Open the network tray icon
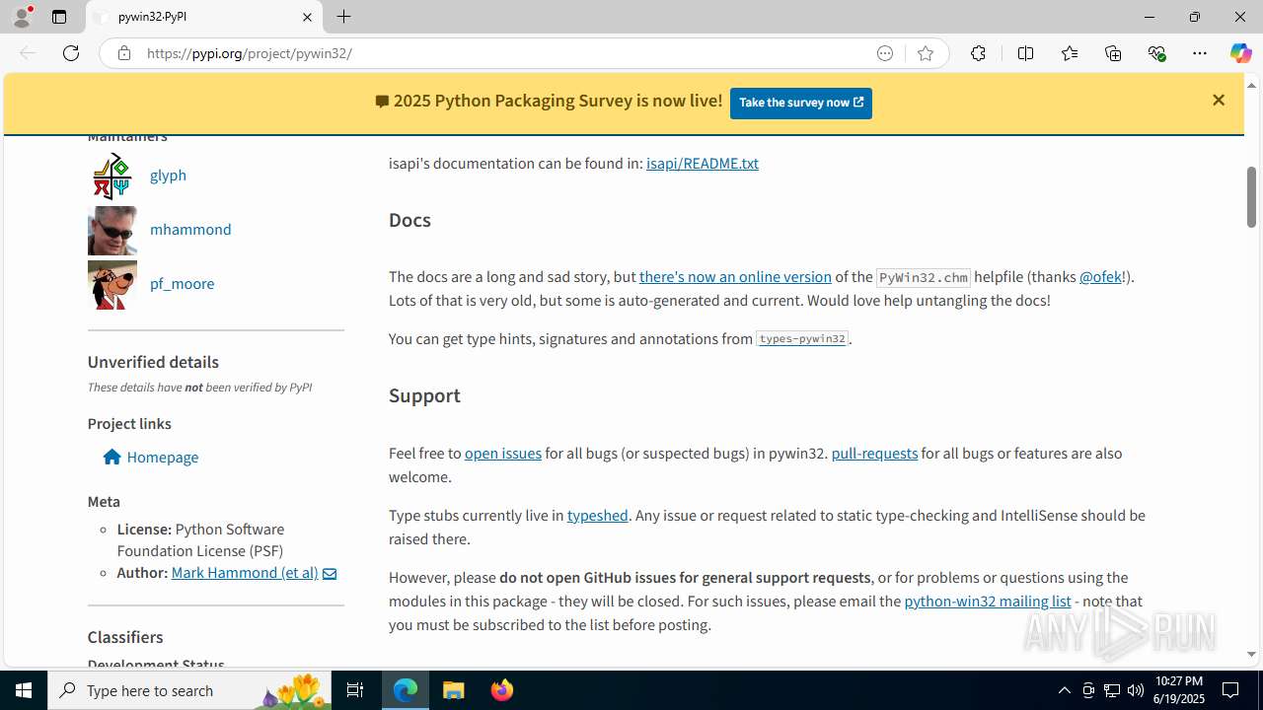 point(1112,690)
